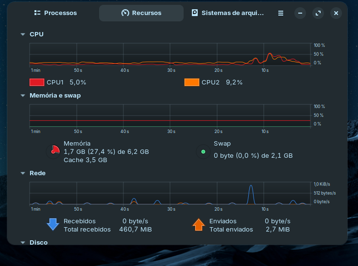Click the red CPU1 color swatch

tap(37, 83)
